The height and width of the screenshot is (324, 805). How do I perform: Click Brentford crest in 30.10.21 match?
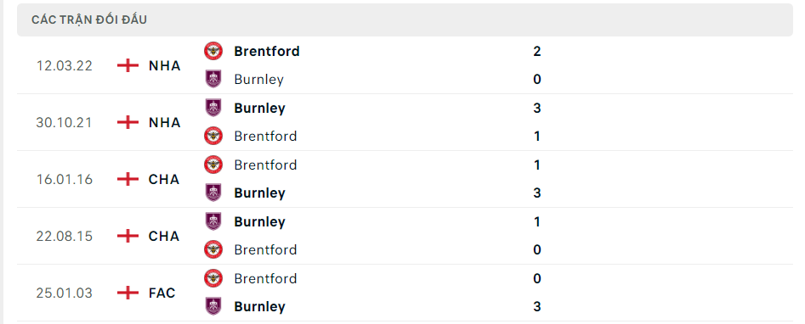[x=213, y=136]
